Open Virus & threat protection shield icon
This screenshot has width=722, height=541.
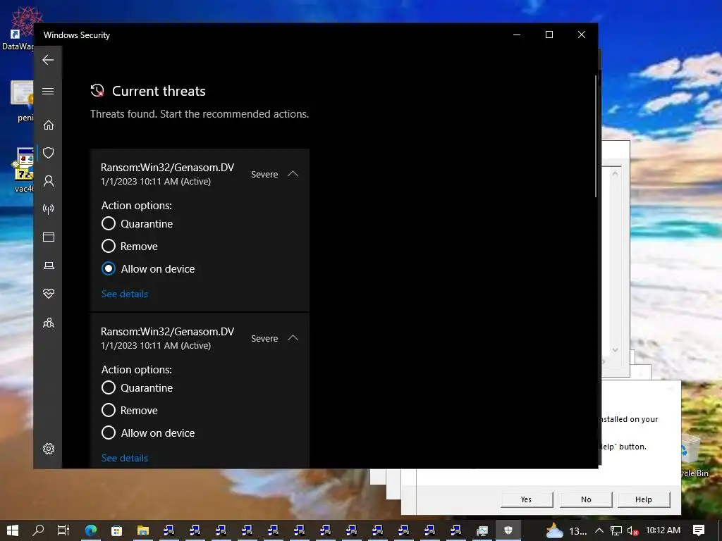tap(49, 153)
